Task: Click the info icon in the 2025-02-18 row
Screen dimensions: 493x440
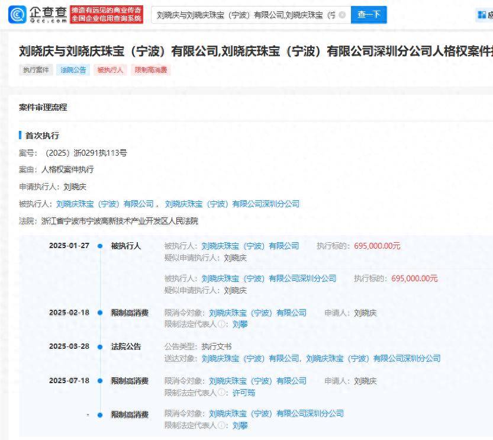Action: [221, 324]
